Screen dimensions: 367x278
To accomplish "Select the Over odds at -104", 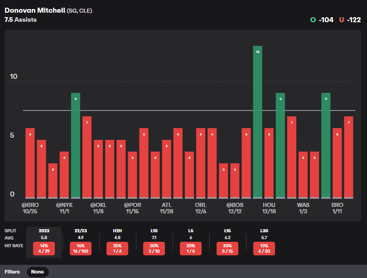I will coord(322,20).
